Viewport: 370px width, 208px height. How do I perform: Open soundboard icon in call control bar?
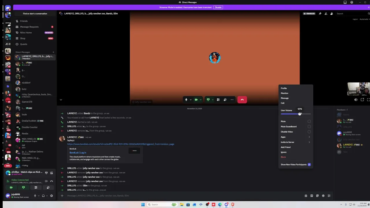[225, 100]
